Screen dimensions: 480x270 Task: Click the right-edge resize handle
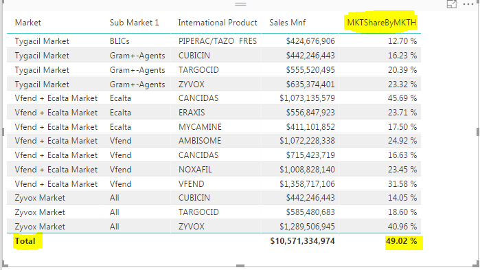point(478,132)
